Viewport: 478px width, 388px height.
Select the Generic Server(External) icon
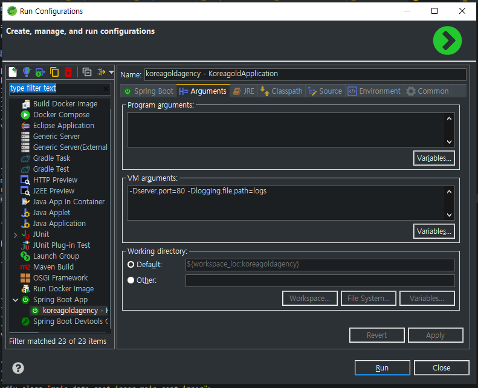25,147
